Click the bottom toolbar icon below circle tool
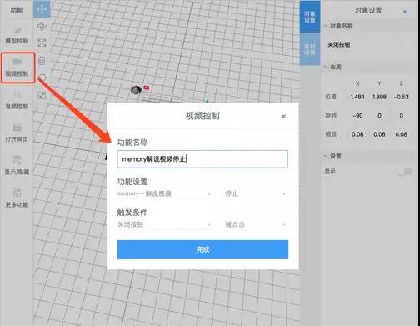 pos(42,96)
